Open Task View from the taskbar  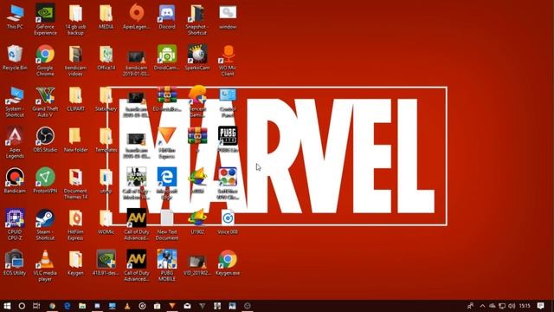click(x=36, y=306)
